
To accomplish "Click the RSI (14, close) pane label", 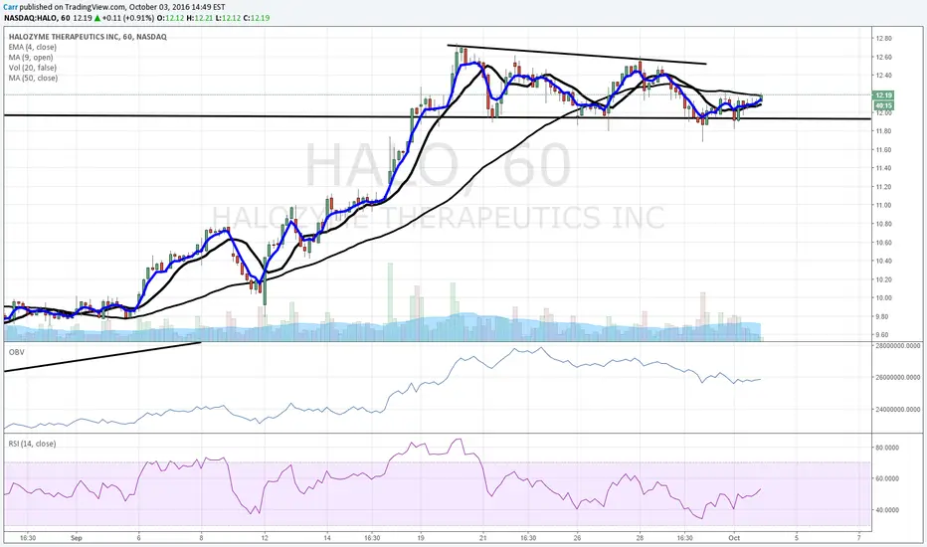I will click(x=32, y=444).
